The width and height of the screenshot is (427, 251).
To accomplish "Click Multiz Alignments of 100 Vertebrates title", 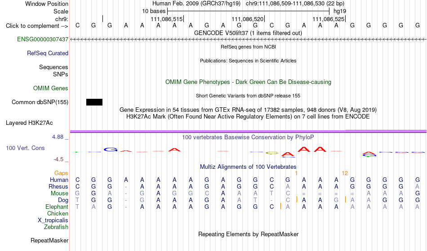I will 248,167.
